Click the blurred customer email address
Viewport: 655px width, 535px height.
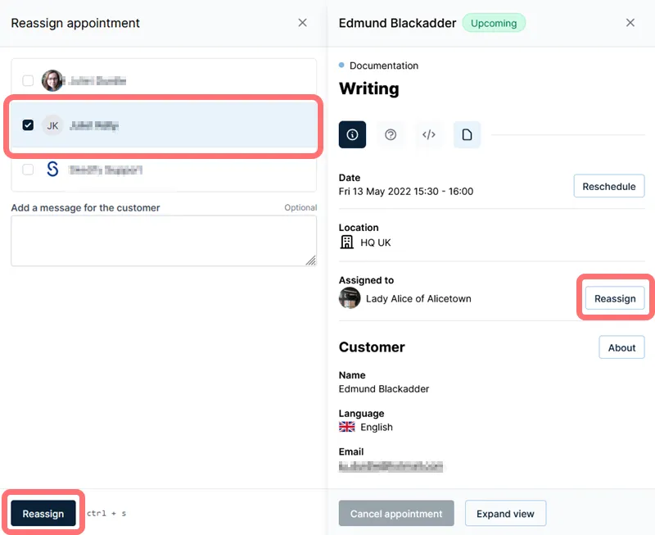tap(391, 466)
